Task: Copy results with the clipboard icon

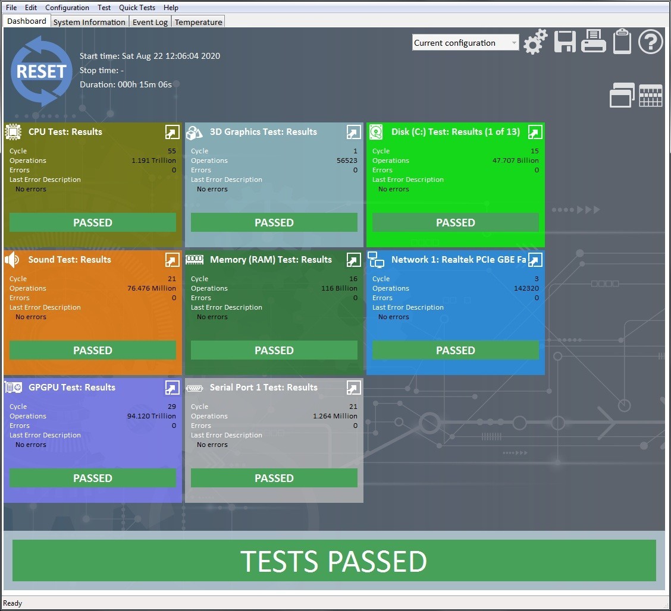Action: pos(622,42)
